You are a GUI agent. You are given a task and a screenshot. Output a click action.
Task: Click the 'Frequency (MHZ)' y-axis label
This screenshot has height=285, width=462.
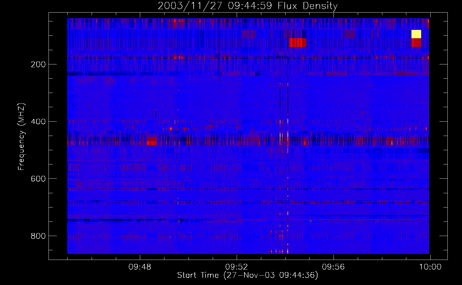[x=21, y=137]
